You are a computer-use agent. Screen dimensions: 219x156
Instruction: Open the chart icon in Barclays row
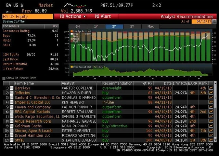click(210, 88)
